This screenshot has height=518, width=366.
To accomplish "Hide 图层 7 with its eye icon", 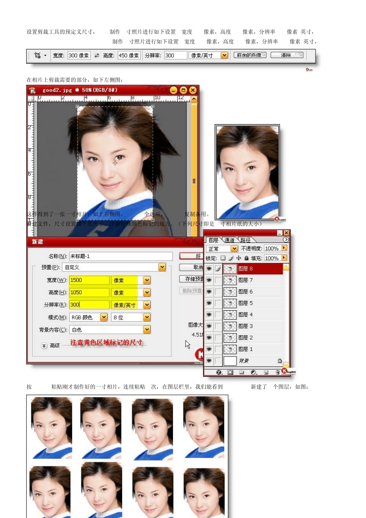I will (209, 280).
